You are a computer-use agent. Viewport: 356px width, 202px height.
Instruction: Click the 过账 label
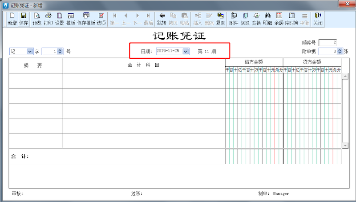pyautogui.click(x=137, y=194)
